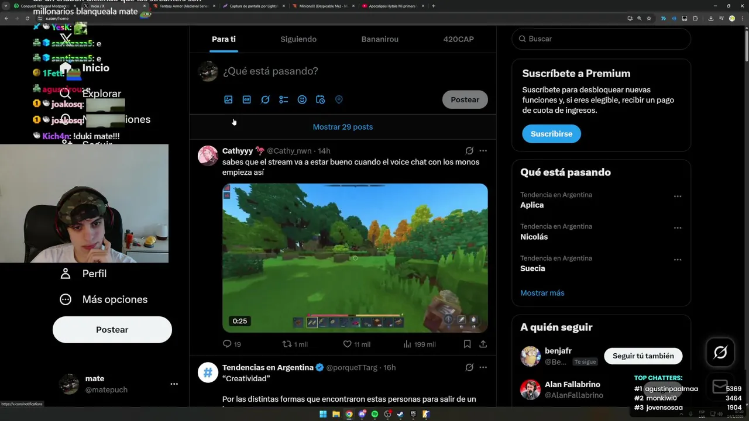Open Grok action on Cathyyy's post
749x421 pixels.
click(x=469, y=151)
